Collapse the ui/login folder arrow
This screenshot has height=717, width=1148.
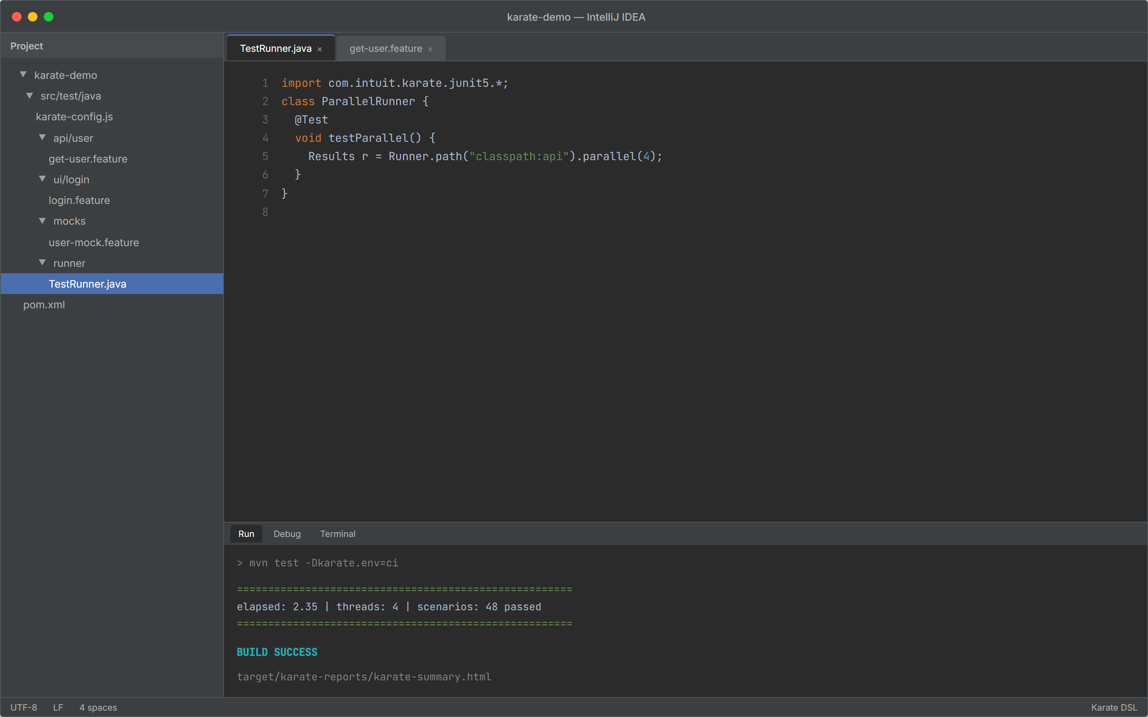[42, 179]
